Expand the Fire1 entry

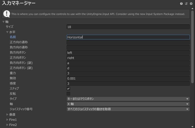pyautogui.click(x=7, y=120)
